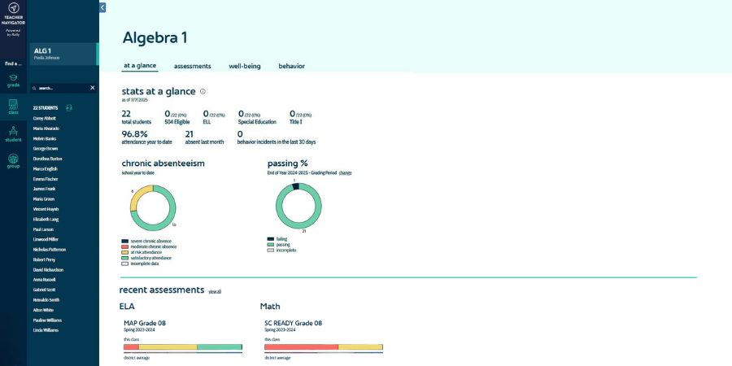This screenshot has height=366, width=732.
Task: Click the at risk attendance legend swatch
Action: pos(124,252)
